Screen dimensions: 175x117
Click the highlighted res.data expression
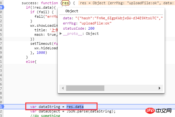tap(75, 107)
